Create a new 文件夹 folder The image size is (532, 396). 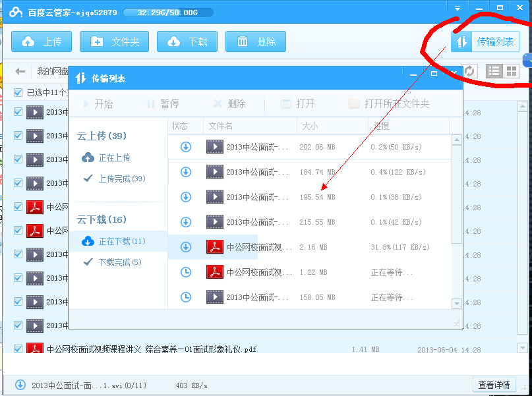click(114, 42)
